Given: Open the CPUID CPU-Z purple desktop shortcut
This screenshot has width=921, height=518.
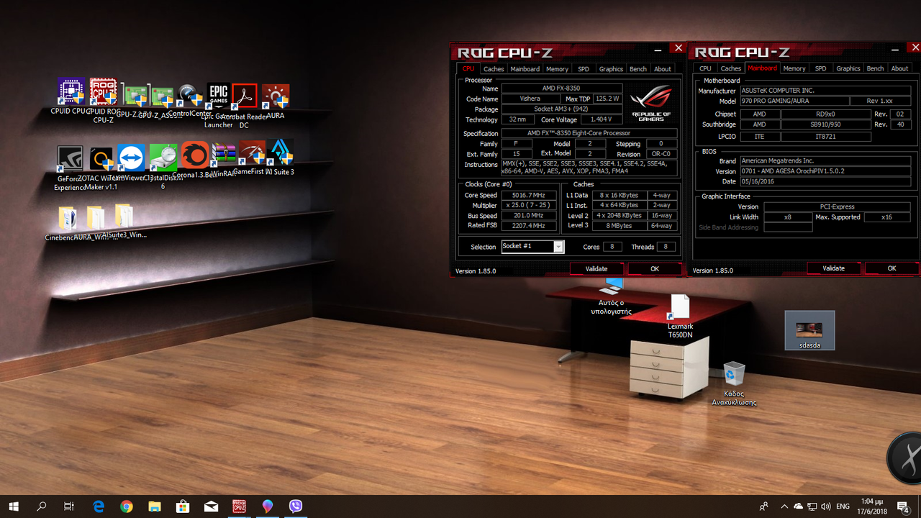Looking at the screenshot, I should click(x=71, y=92).
